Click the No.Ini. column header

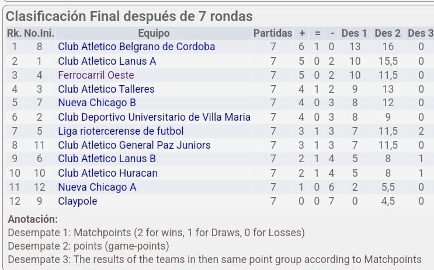pos(39,33)
